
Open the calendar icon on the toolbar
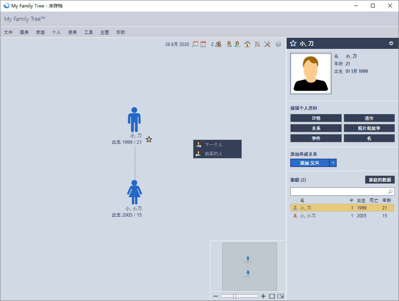point(203,44)
